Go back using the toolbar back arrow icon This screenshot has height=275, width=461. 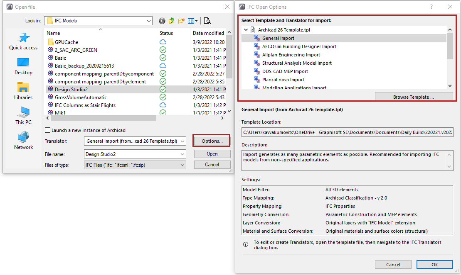162,21
